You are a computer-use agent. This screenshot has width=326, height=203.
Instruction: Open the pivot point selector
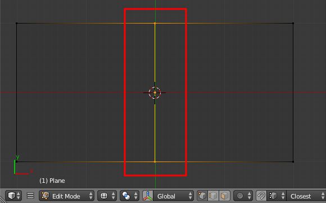(129, 196)
